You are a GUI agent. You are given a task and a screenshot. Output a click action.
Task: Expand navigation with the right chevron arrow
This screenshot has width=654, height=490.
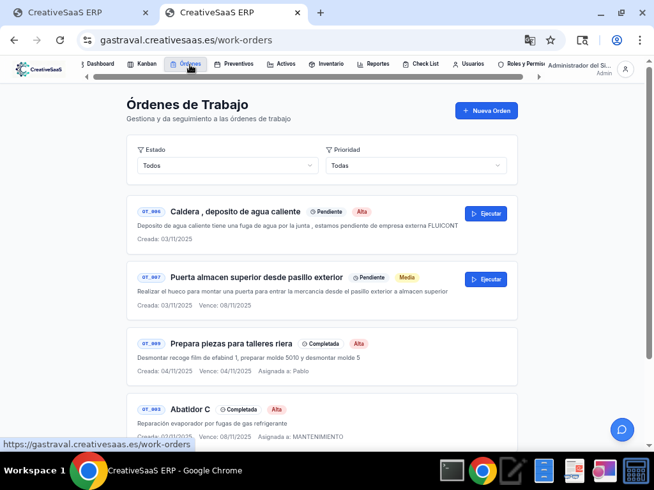coord(539,76)
